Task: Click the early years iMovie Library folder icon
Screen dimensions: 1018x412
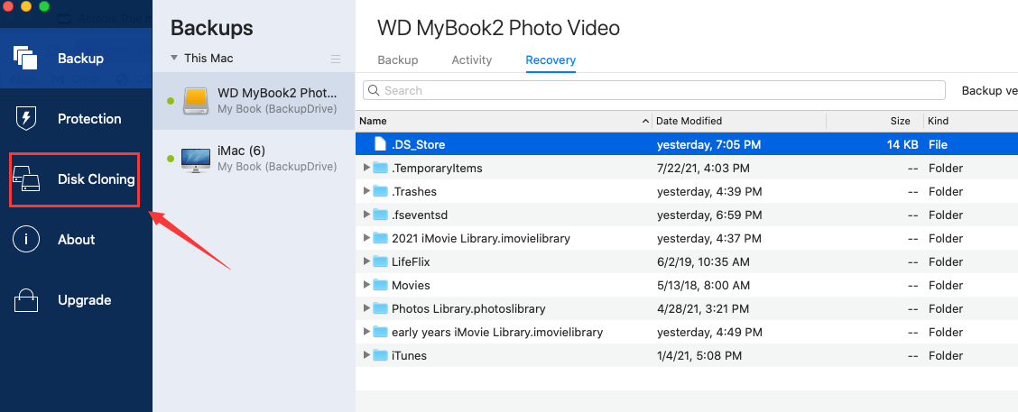Action: point(381,332)
